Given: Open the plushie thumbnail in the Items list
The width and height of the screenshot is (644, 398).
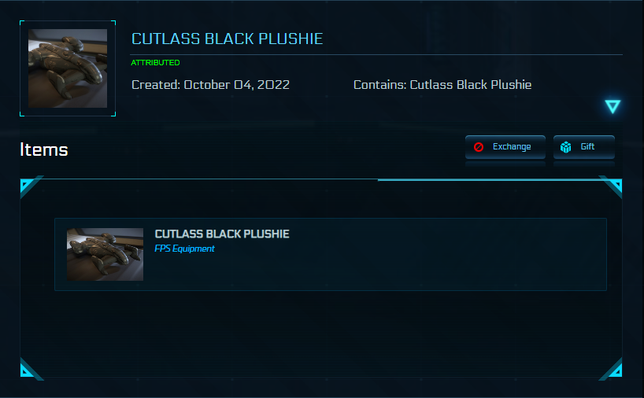Looking at the screenshot, I should [105, 254].
